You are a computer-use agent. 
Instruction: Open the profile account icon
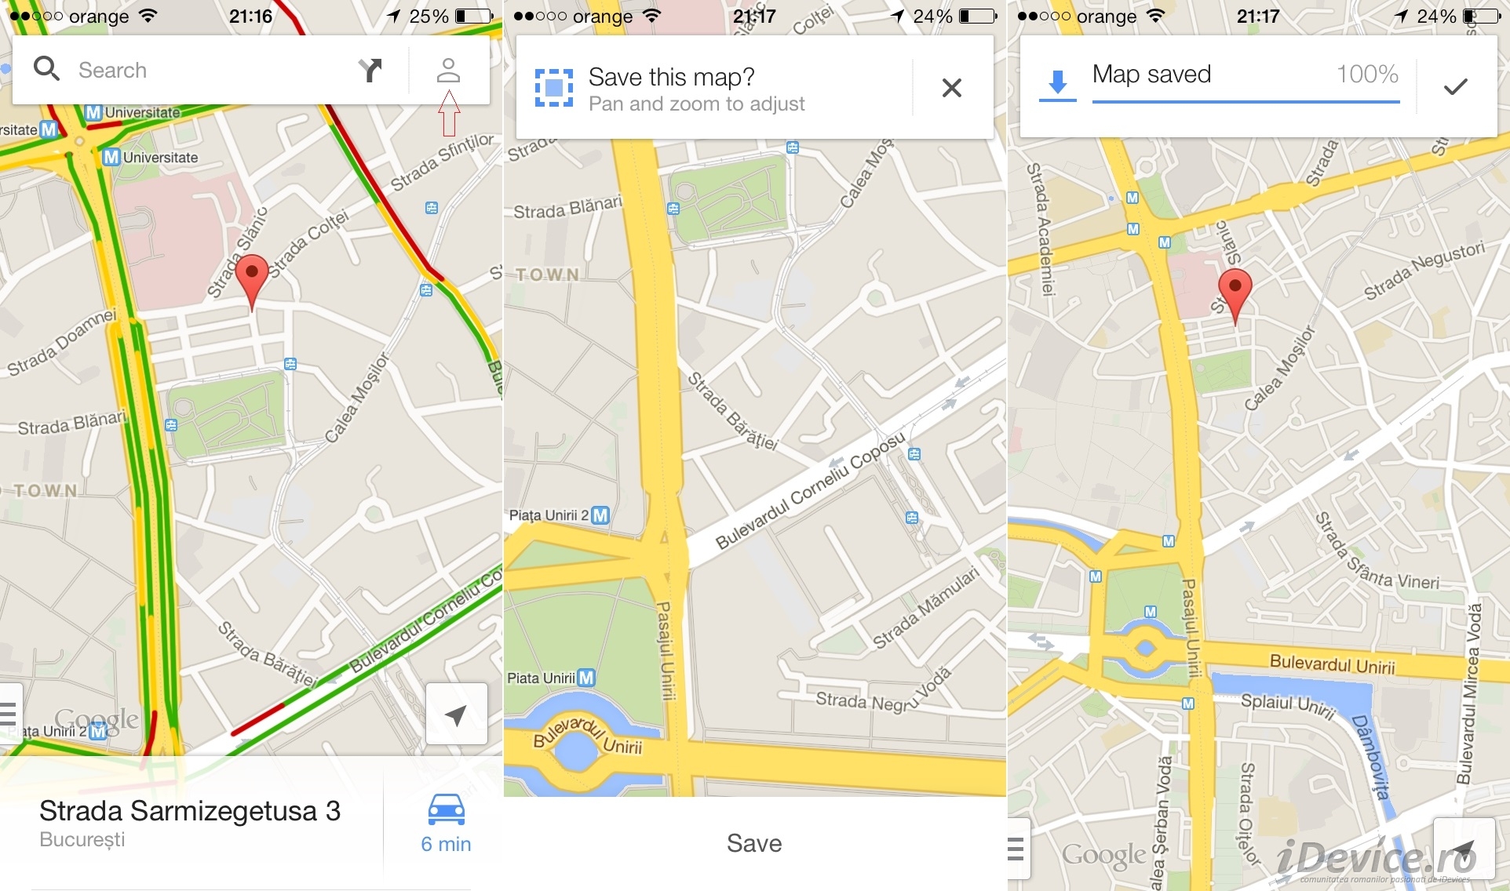click(448, 70)
